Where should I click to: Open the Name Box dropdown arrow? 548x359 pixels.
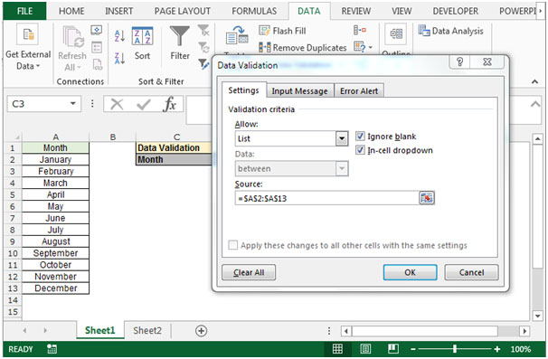point(73,104)
